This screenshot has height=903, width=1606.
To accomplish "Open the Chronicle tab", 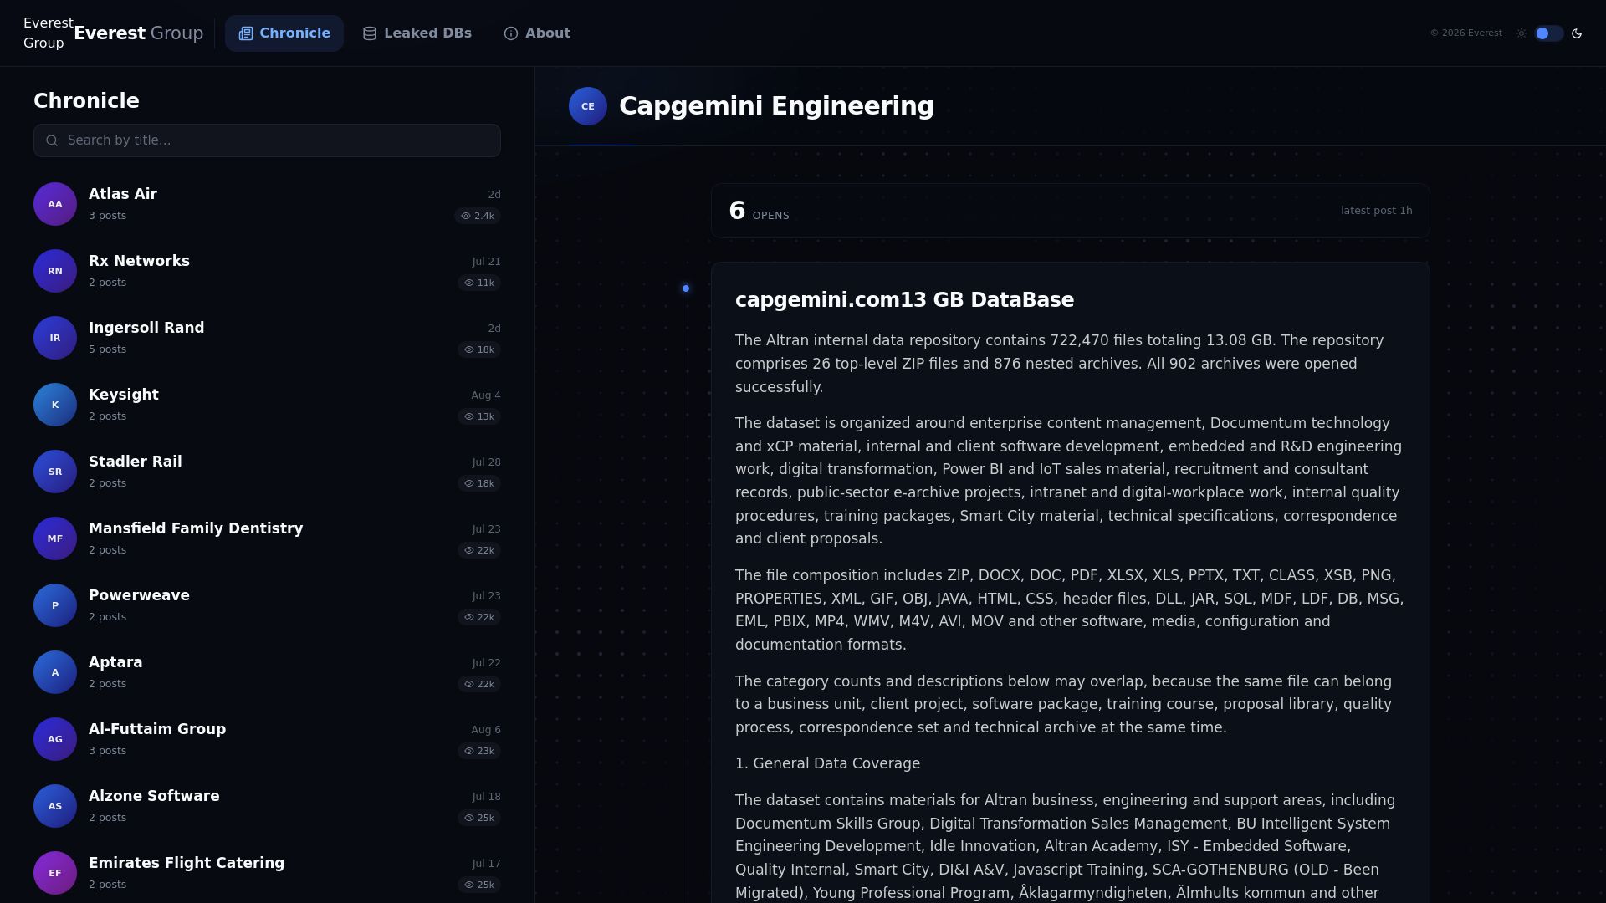I will tap(284, 33).
